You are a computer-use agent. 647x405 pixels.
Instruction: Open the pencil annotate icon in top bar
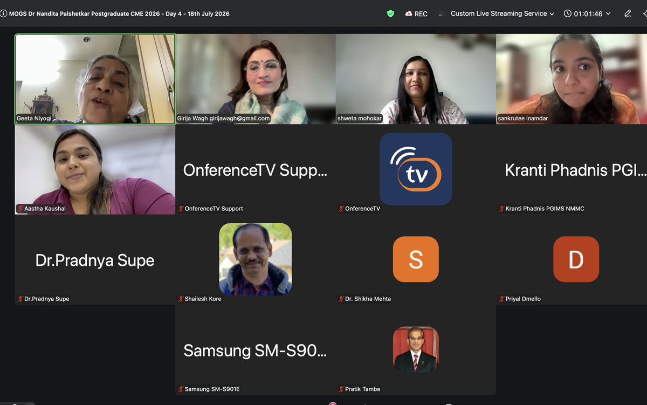click(x=628, y=13)
